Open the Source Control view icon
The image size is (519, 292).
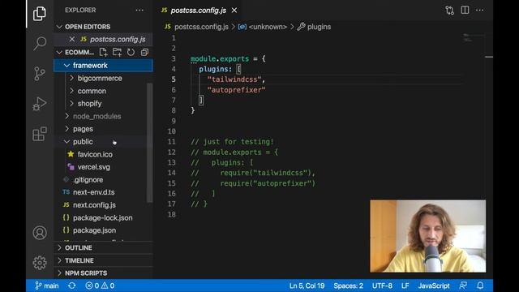pyautogui.click(x=40, y=74)
